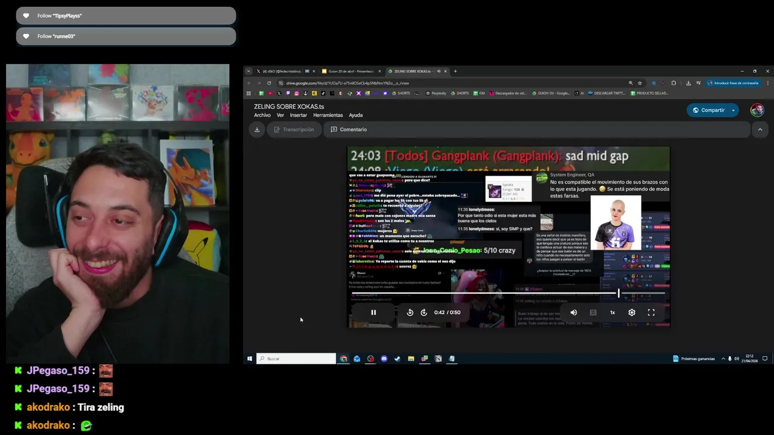The image size is (774, 435).
Task: Follow TipsyPlayss button
Action: (x=126, y=16)
